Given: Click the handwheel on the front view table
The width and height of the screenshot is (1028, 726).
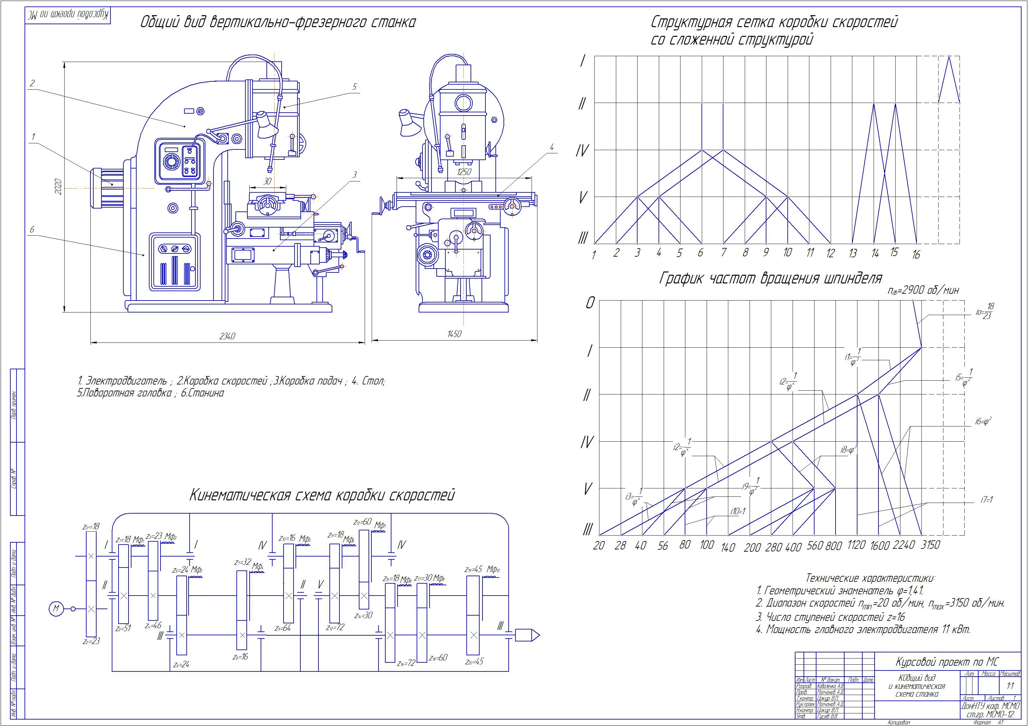Looking at the screenshot, I should coord(512,206).
